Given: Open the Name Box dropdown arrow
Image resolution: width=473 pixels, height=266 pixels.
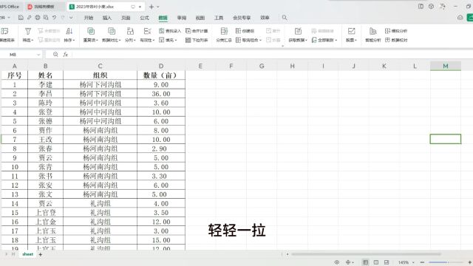Looking at the screenshot, I should tap(38, 55).
